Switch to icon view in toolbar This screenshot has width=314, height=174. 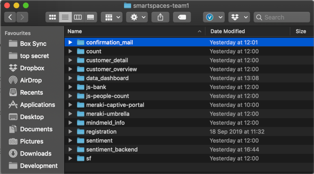(52, 17)
